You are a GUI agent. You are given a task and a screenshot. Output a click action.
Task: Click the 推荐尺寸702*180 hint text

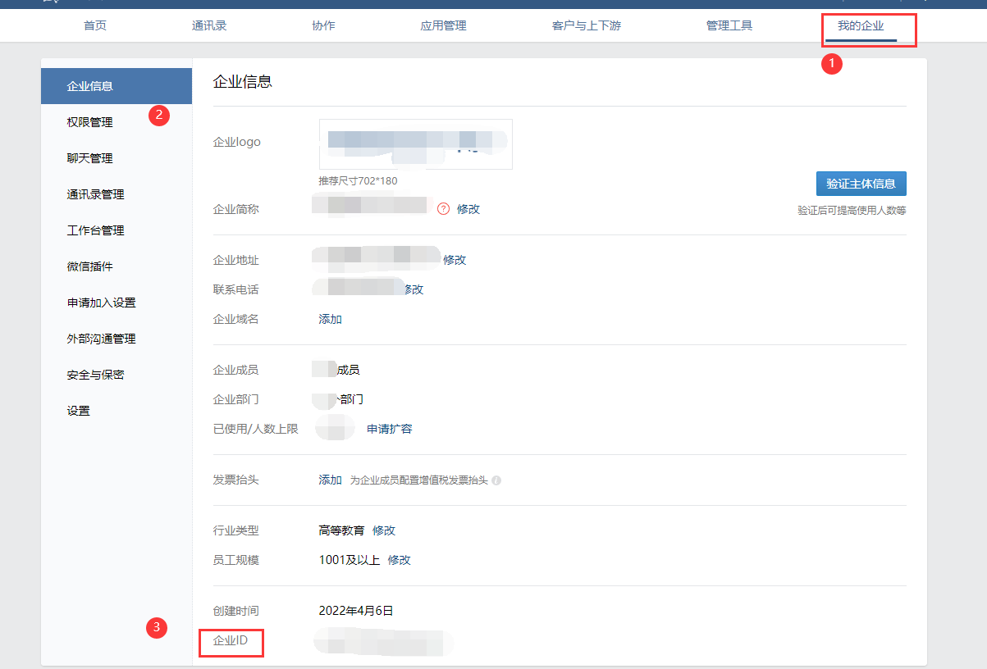tap(359, 180)
